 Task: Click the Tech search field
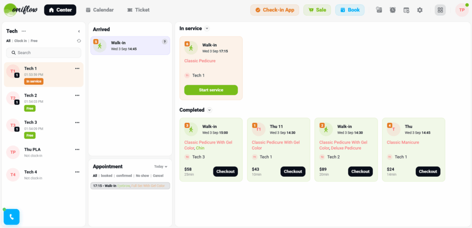point(44,53)
